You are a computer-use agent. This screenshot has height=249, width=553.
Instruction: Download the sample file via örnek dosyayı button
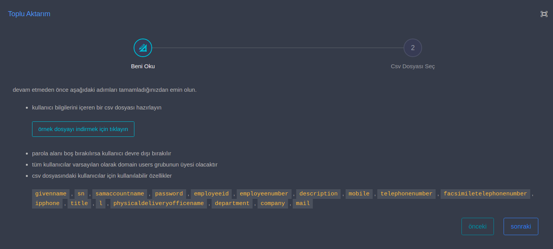tap(83, 129)
